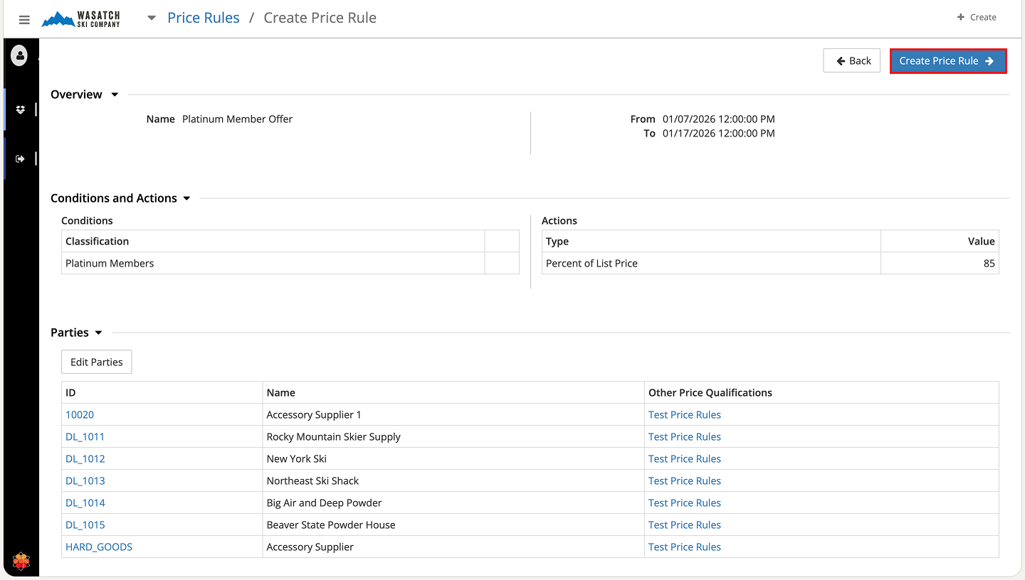The width and height of the screenshot is (1025, 580).
Task: Collapse the Parties section
Action: [98, 333]
